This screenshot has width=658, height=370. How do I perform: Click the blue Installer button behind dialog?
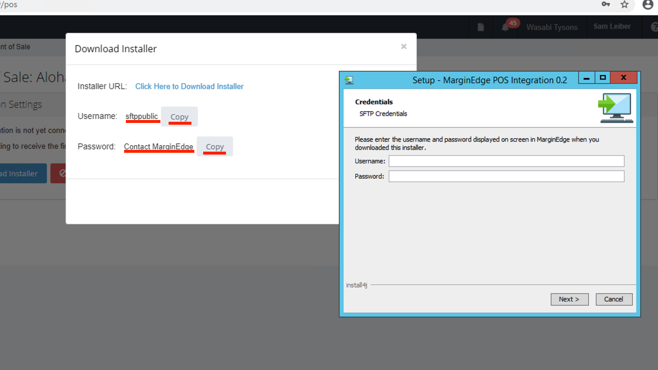coord(23,173)
